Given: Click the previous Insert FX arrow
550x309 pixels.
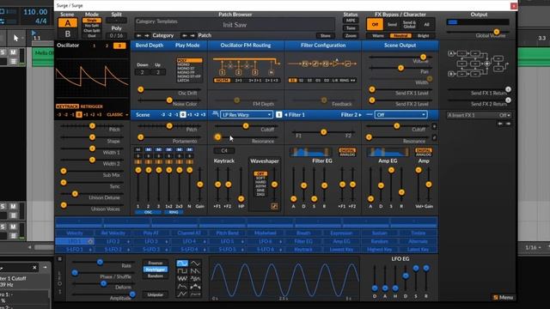Looking at the screenshot, I should click(500, 124).
